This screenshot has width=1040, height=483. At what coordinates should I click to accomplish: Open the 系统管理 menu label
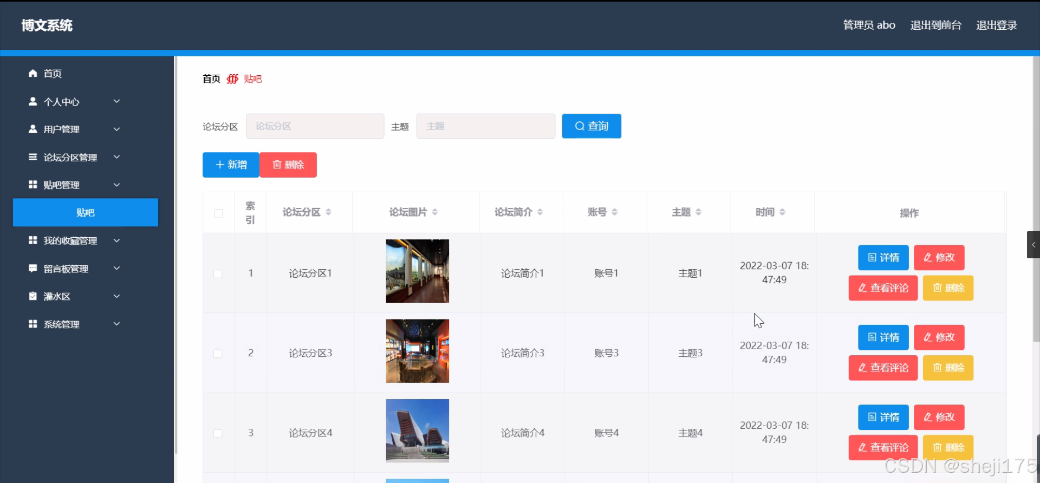coord(61,324)
